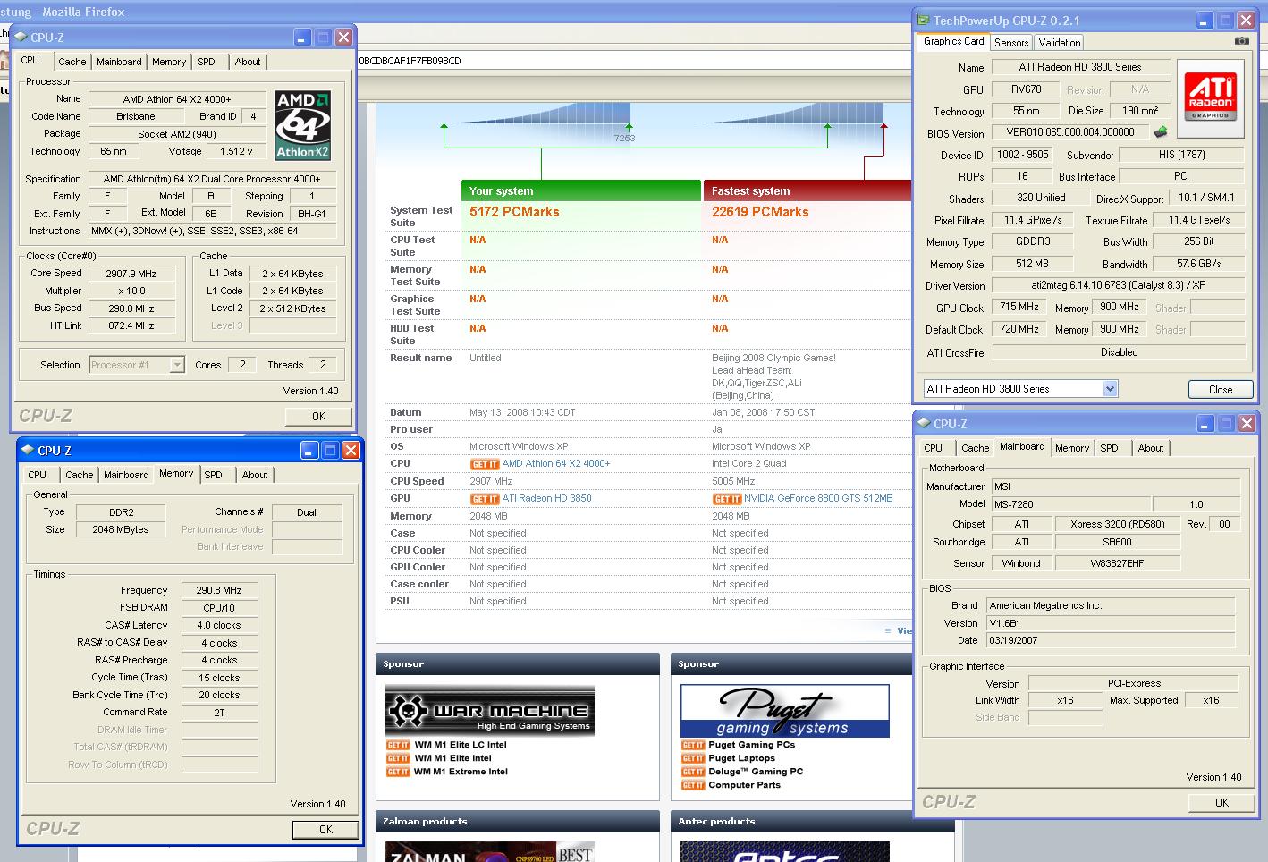Click GET IT badge beside WM M1 Elite LC Intel
This screenshot has width=1268, height=862.
click(x=398, y=745)
